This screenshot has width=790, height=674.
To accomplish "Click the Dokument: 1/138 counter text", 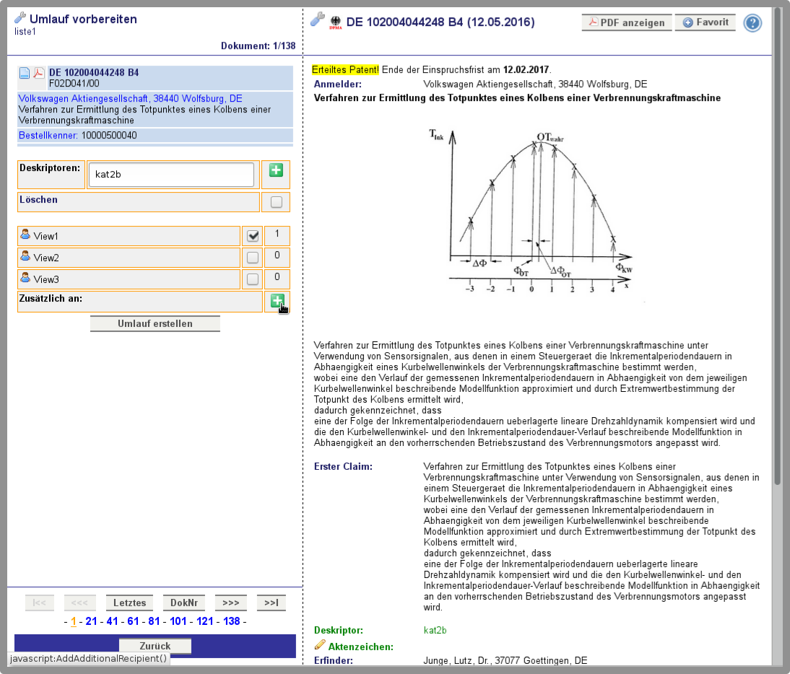I will tap(258, 45).
